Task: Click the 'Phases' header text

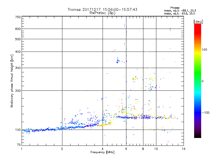Action: [175, 8]
